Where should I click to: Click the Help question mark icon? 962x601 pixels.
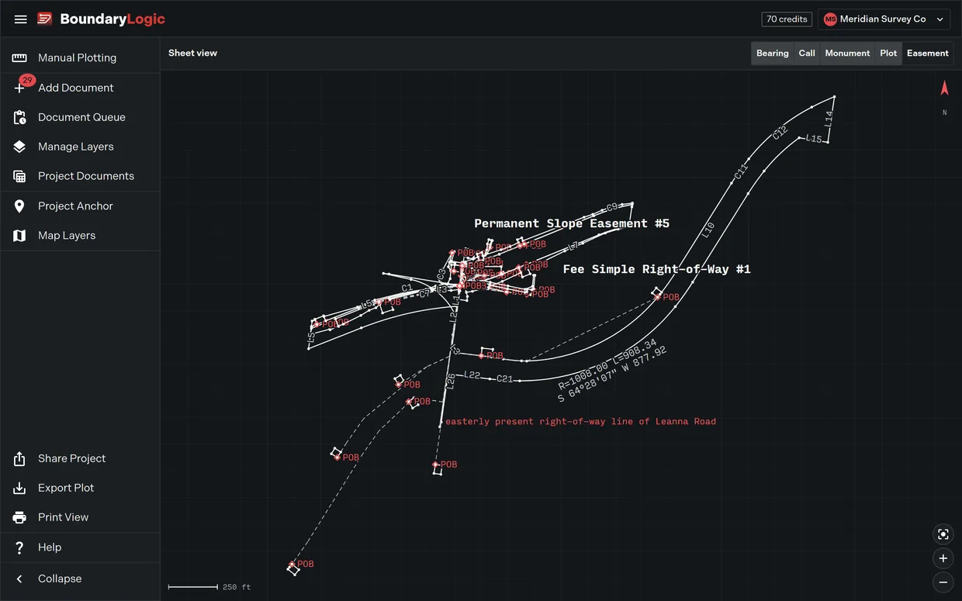pyautogui.click(x=19, y=547)
